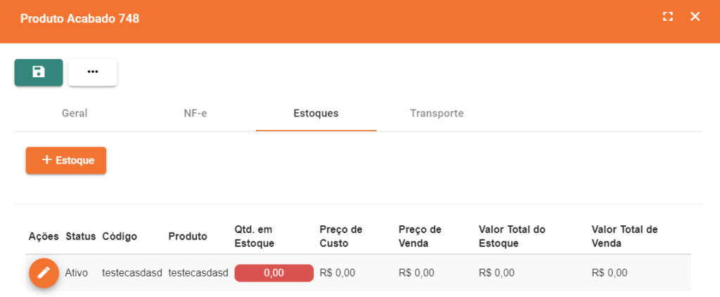Viewport: 720px width, 297px height.
Task: Click the Ativo status cell
Action: (x=76, y=273)
